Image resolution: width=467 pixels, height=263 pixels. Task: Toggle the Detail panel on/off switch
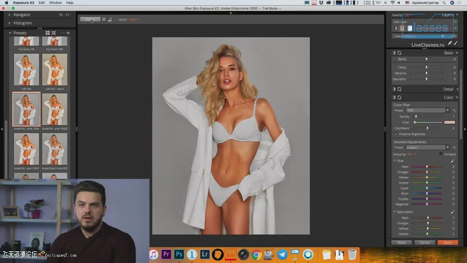(394, 89)
